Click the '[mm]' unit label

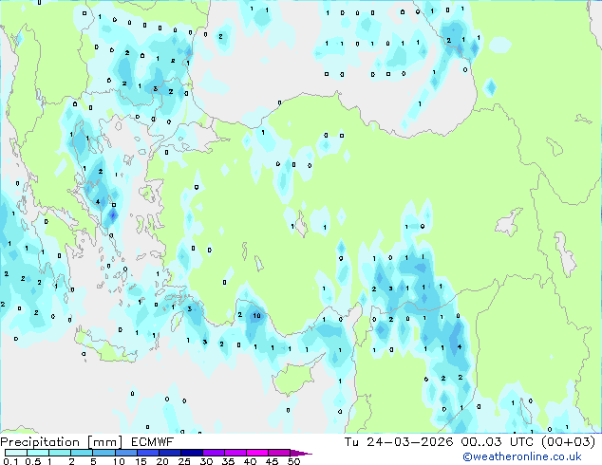104,442
